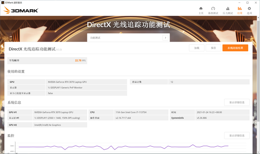Screen dimensions: 260x154
Task: Click the 系统信息 section heading
Action: click(x=14, y=103)
